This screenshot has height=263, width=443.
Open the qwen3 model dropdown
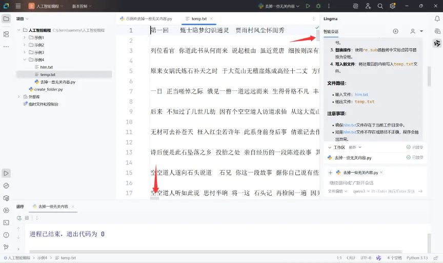click(x=361, y=192)
